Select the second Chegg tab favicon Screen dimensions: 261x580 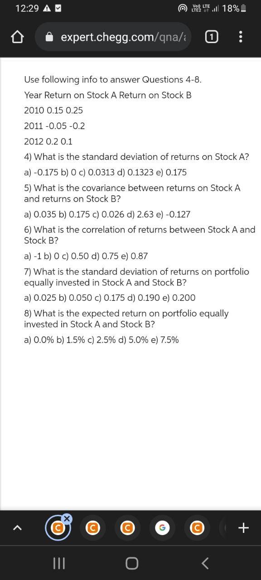pos(93,527)
